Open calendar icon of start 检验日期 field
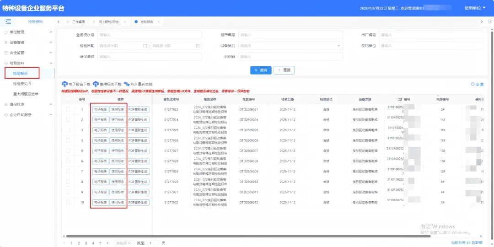Image resolution: width=494 pixels, height=247 pixels. point(145,46)
